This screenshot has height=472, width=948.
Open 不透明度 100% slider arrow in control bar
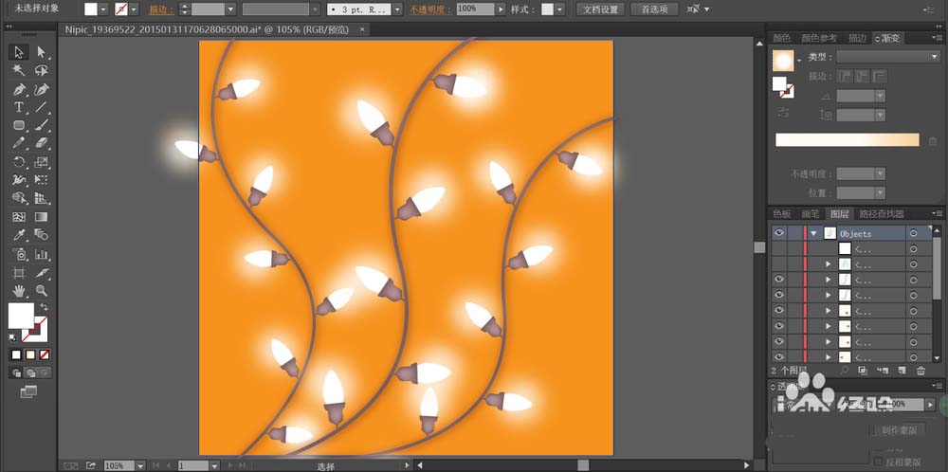[500, 9]
